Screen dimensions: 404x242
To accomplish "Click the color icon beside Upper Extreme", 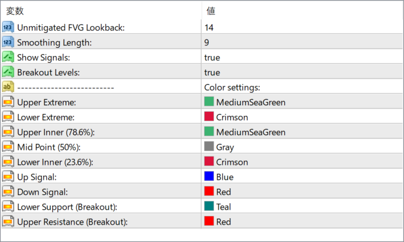I will 8,102.
